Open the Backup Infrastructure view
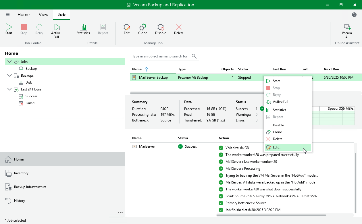This screenshot has width=362, height=224. tap(30, 187)
